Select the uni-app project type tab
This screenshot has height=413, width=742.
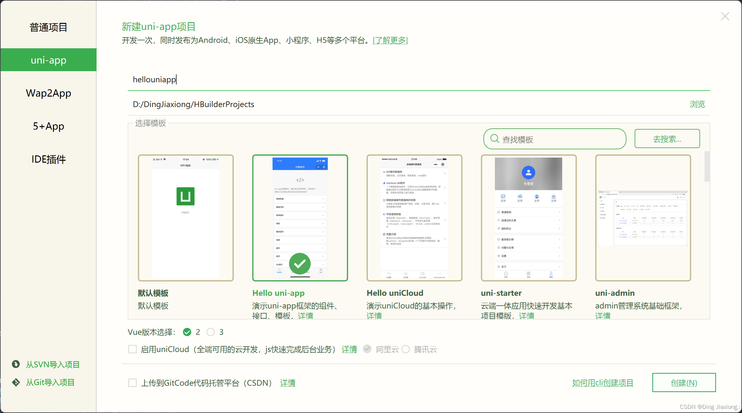click(48, 60)
